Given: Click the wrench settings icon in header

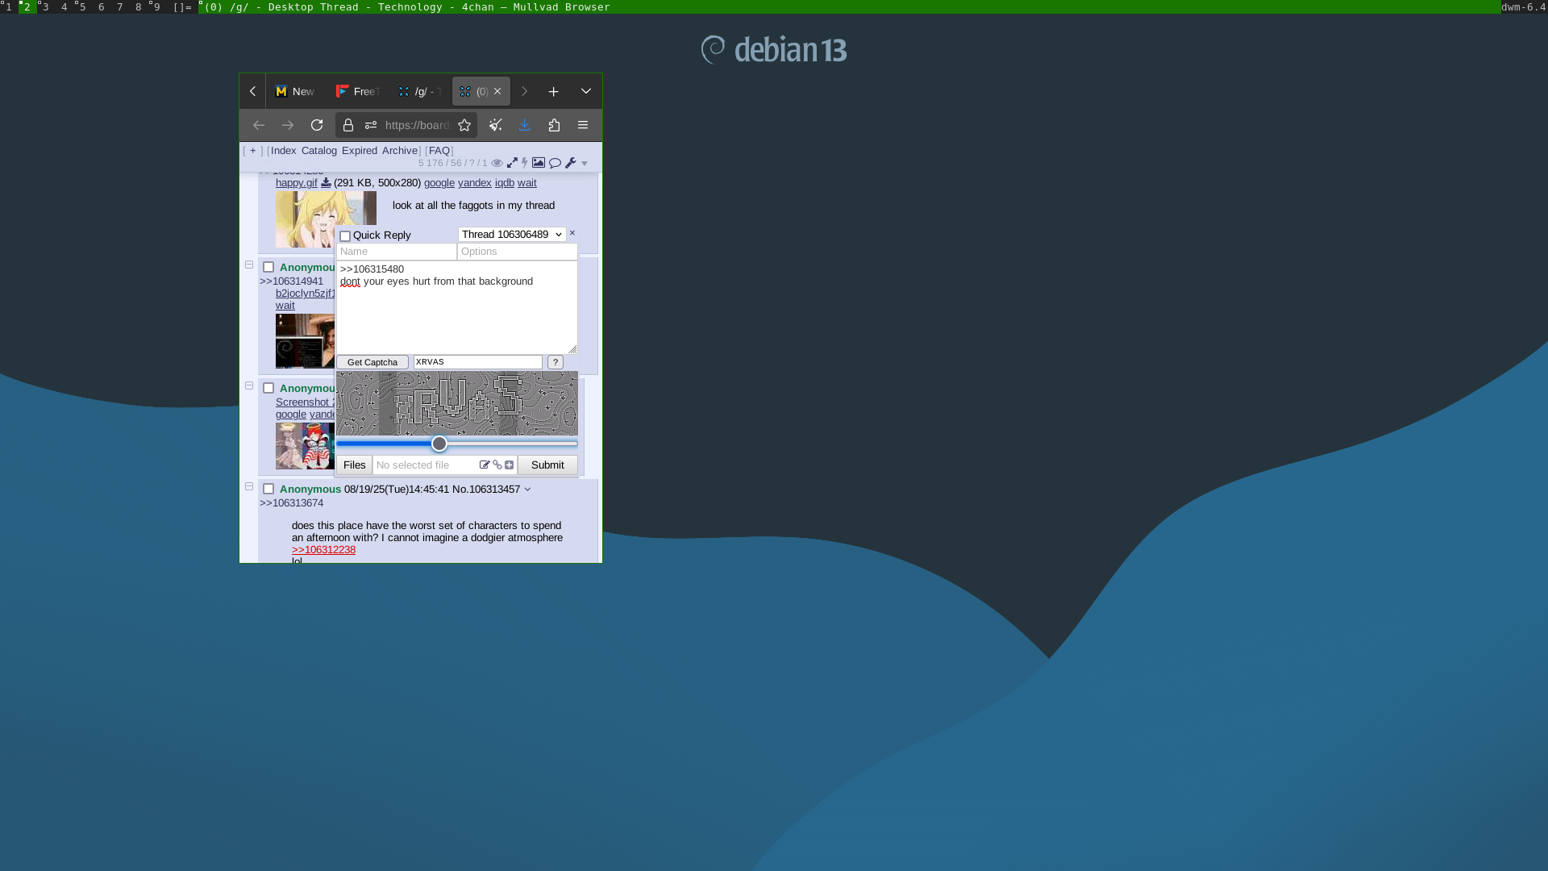Looking at the screenshot, I should click(x=571, y=163).
